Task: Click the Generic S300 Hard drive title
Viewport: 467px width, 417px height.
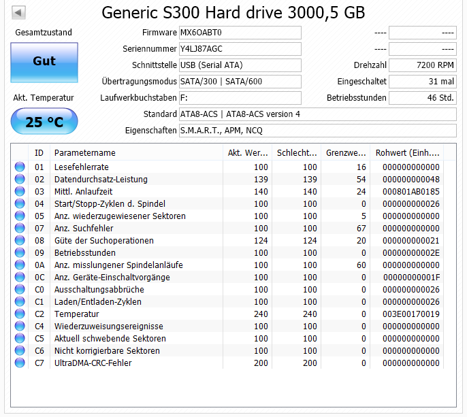Action: click(233, 13)
